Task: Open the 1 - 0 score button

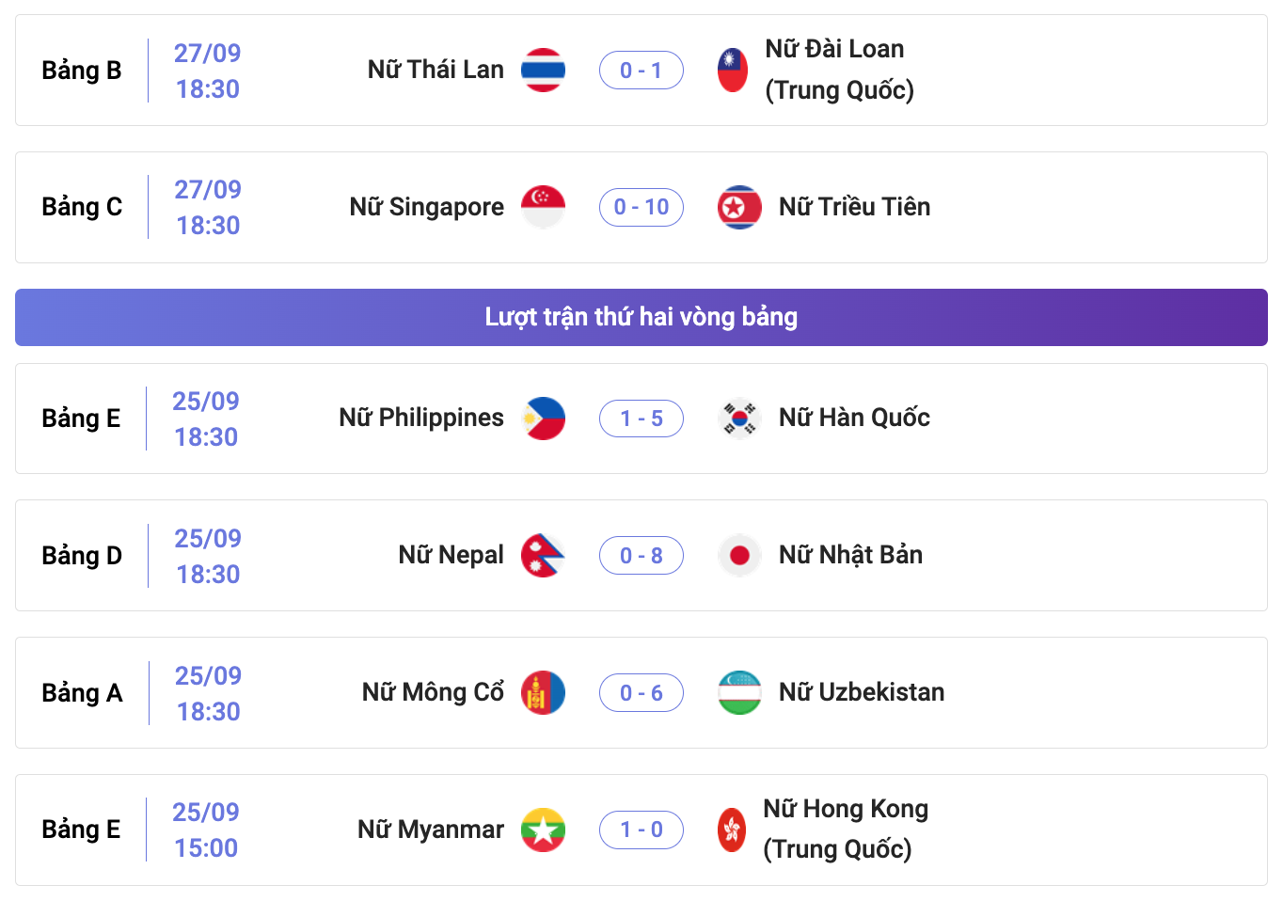Action: [641, 830]
